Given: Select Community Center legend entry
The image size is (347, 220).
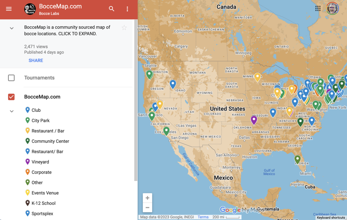Looking at the screenshot, I should tap(50, 141).
